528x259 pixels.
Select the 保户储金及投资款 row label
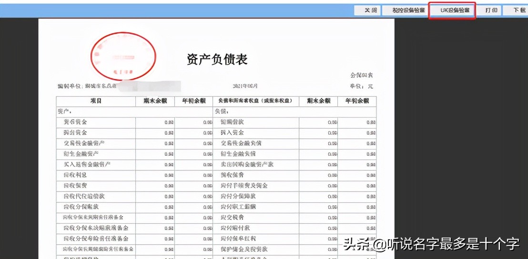pos(244,249)
